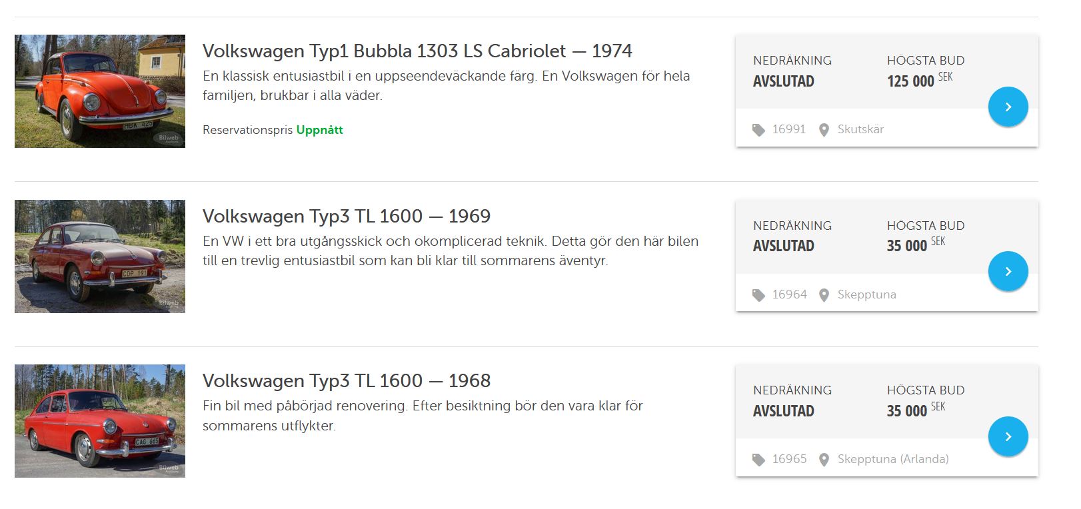Image resolution: width=1081 pixels, height=509 pixels.
Task: Click tag icon beside lot number 16991
Action: 758,130
